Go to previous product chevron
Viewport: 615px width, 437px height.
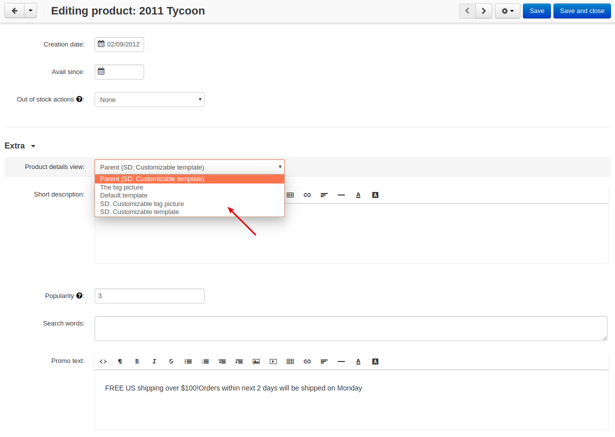[x=467, y=11]
